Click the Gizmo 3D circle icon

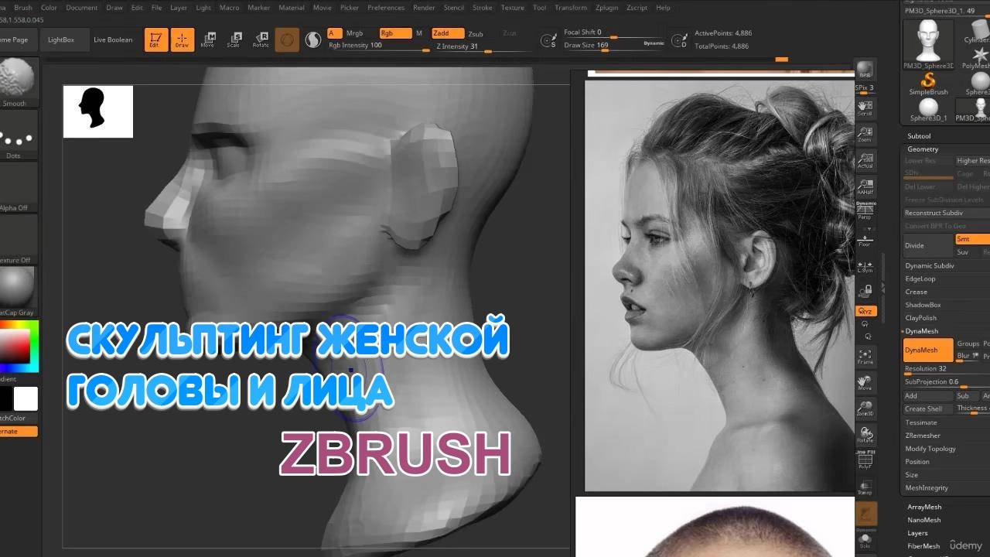tap(287, 39)
